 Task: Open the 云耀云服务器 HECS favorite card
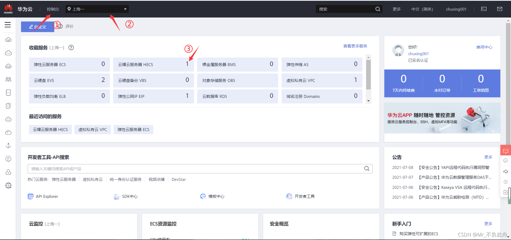(154, 64)
